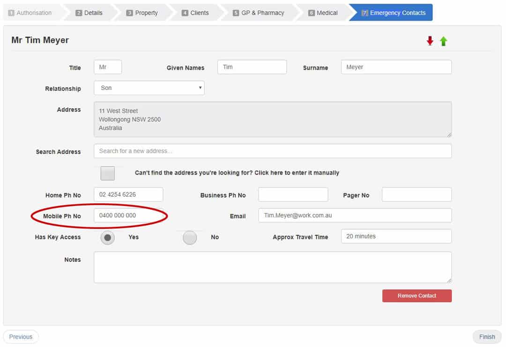Click the Surname field with Meyer
The width and height of the screenshot is (506, 347).
click(396, 67)
